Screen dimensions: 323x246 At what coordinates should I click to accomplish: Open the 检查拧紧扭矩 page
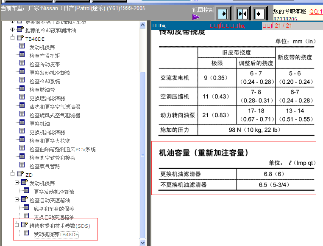(x=45, y=56)
